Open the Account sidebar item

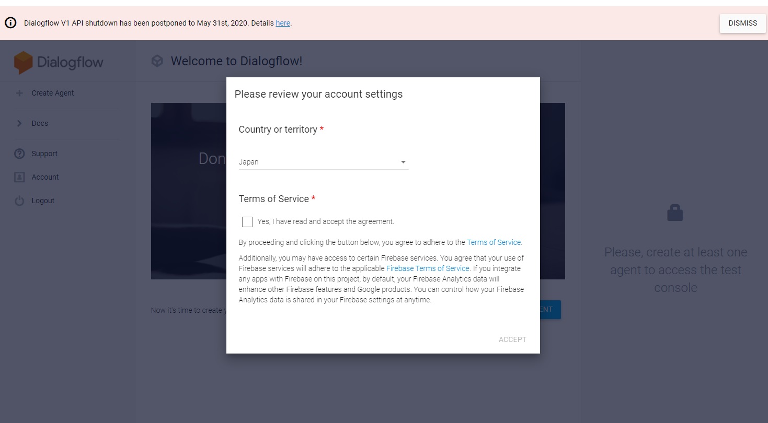point(45,177)
